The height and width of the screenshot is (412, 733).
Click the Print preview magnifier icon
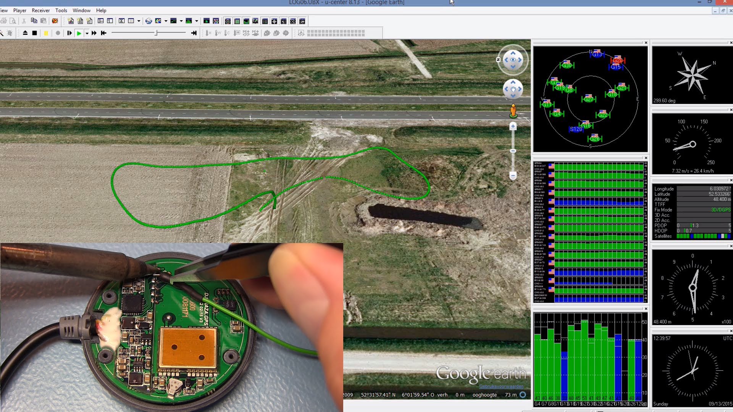13,21
